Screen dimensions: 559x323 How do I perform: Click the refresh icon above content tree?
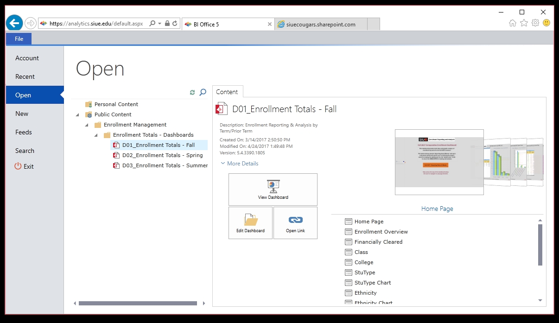192,93
